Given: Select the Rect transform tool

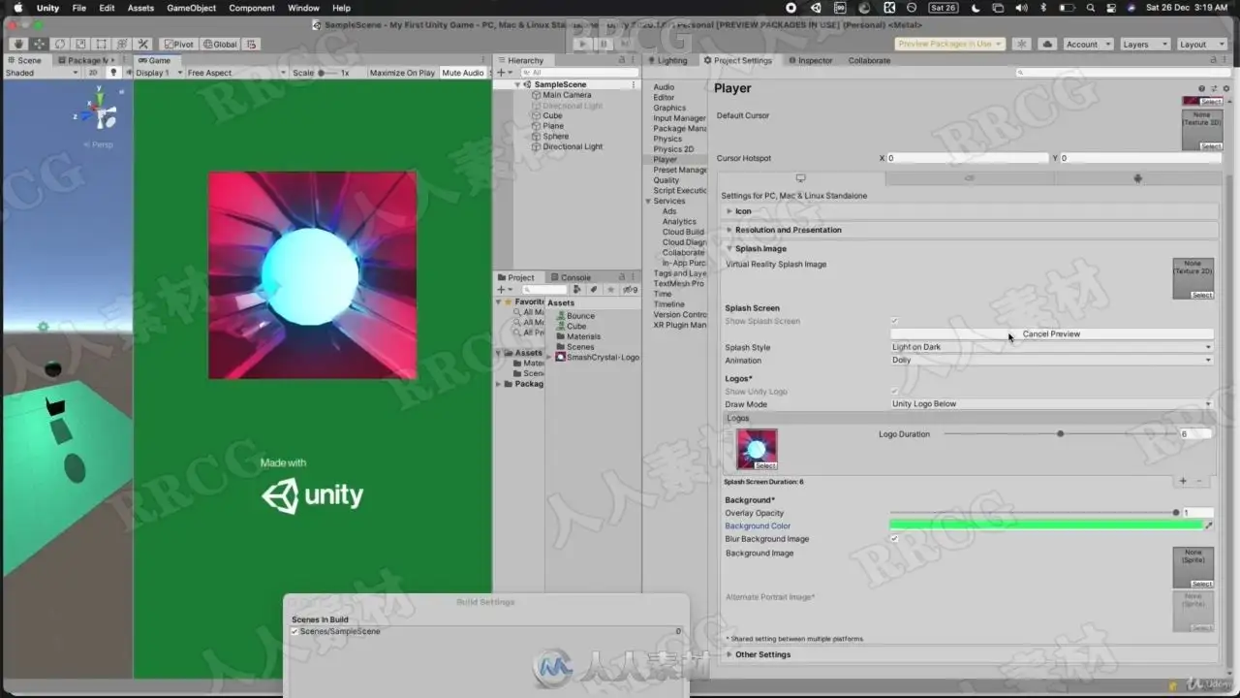Looking at the screenshot, I should pos(101,44).
